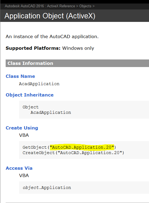Click the AutoCAD application description sentence
149x203 pixels.
(x=52, y=37)
